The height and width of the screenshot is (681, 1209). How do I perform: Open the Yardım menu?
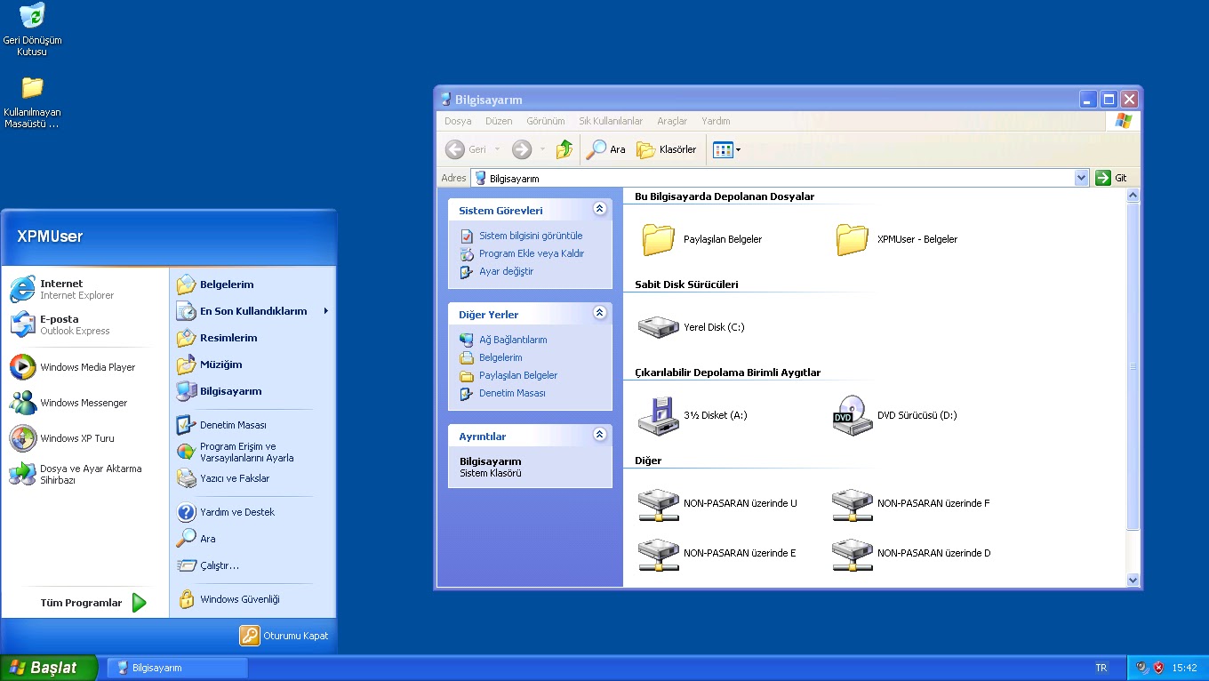716,121
